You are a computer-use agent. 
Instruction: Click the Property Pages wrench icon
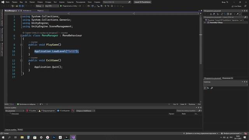212,88
